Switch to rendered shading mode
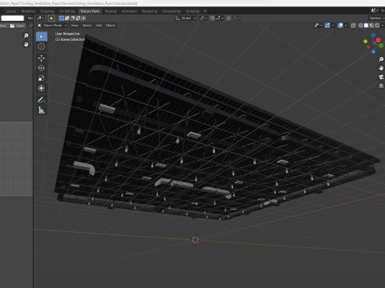This screenshot has width=385, height=288. coord(377,26)
